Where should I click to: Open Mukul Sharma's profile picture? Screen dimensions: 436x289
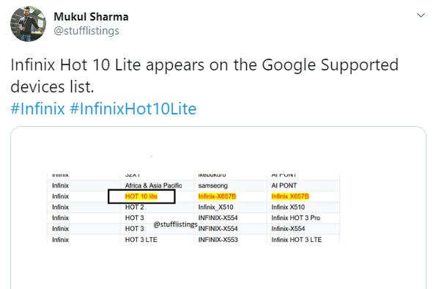click(28, 24)
